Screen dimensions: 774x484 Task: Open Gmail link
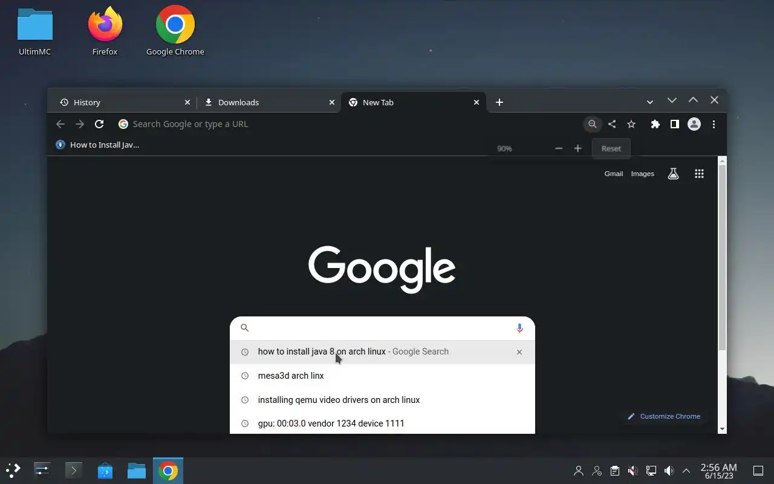[x=613, y=174]
